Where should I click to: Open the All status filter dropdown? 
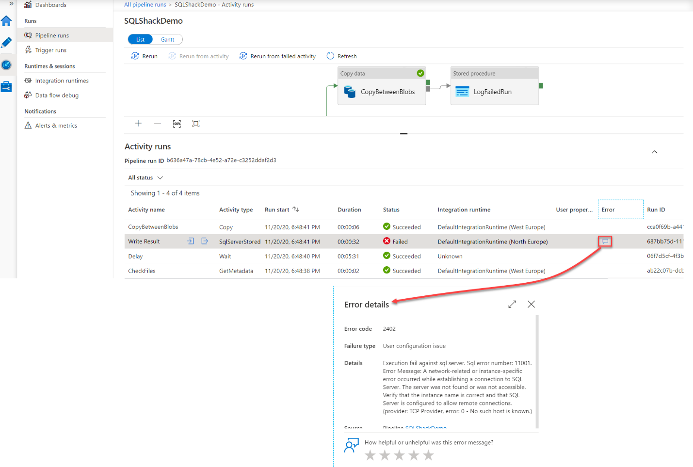[145, 177]
